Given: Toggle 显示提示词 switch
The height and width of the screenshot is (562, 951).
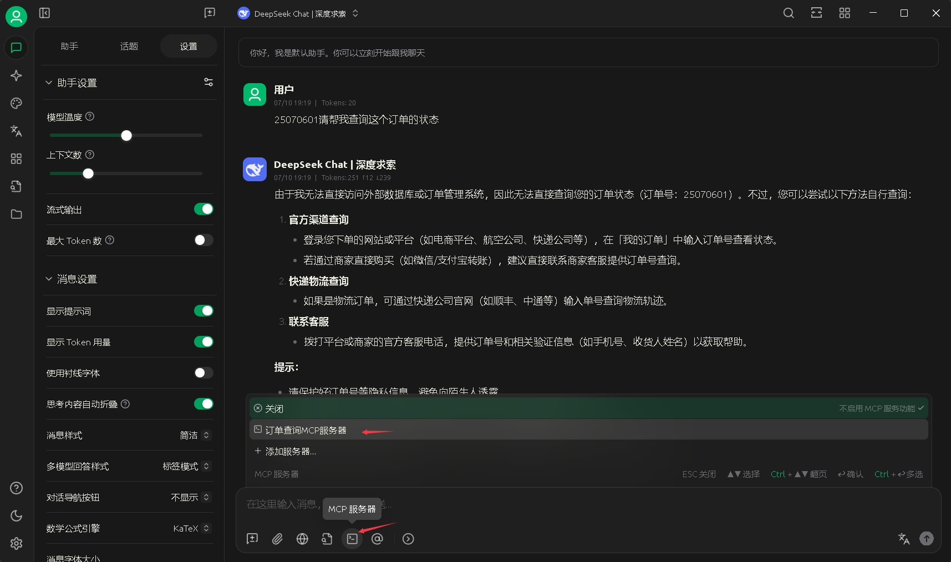Looking at the screenshot, I should pyautogui.click(x=204, y=311).
